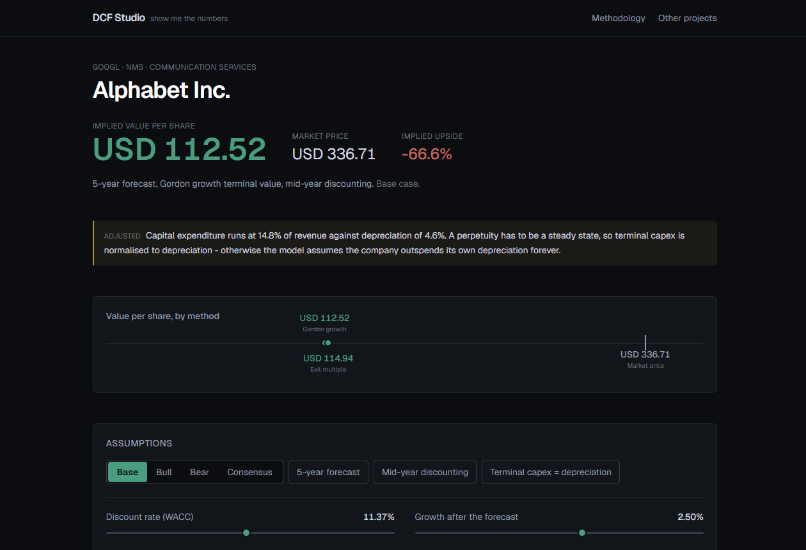Viewport: 806px width, 550px height.
Task: Click the 'Growth after the forecast' label
Action: pos(466,517)
